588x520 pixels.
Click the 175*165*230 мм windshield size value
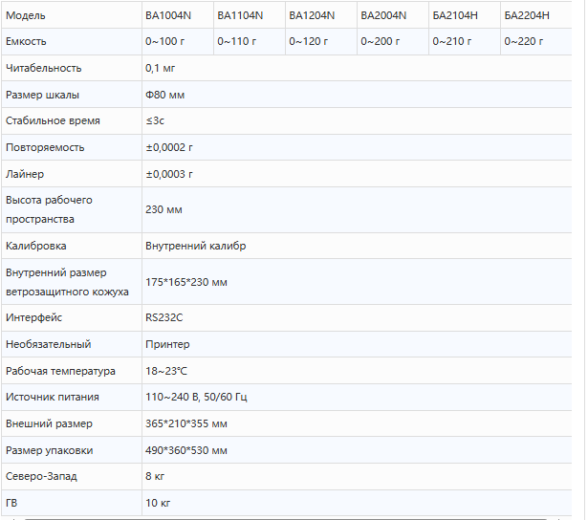186,282
